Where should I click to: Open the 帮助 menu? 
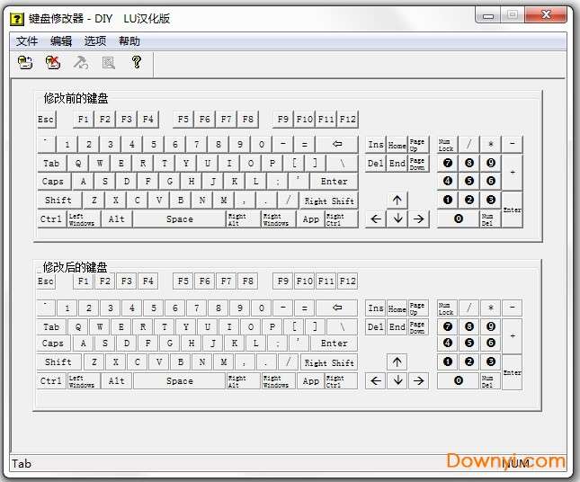(129, 40)
